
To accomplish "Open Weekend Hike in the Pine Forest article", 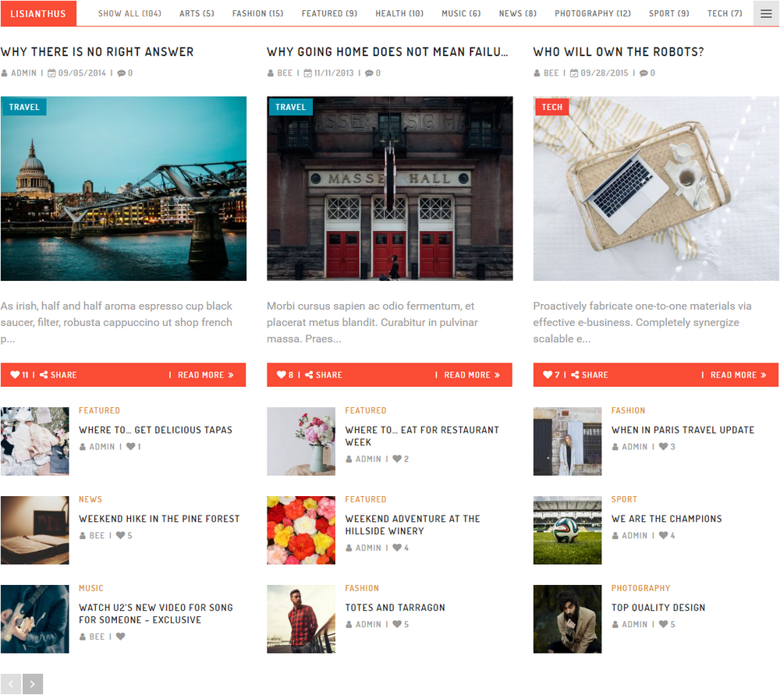I will point(159,519).
